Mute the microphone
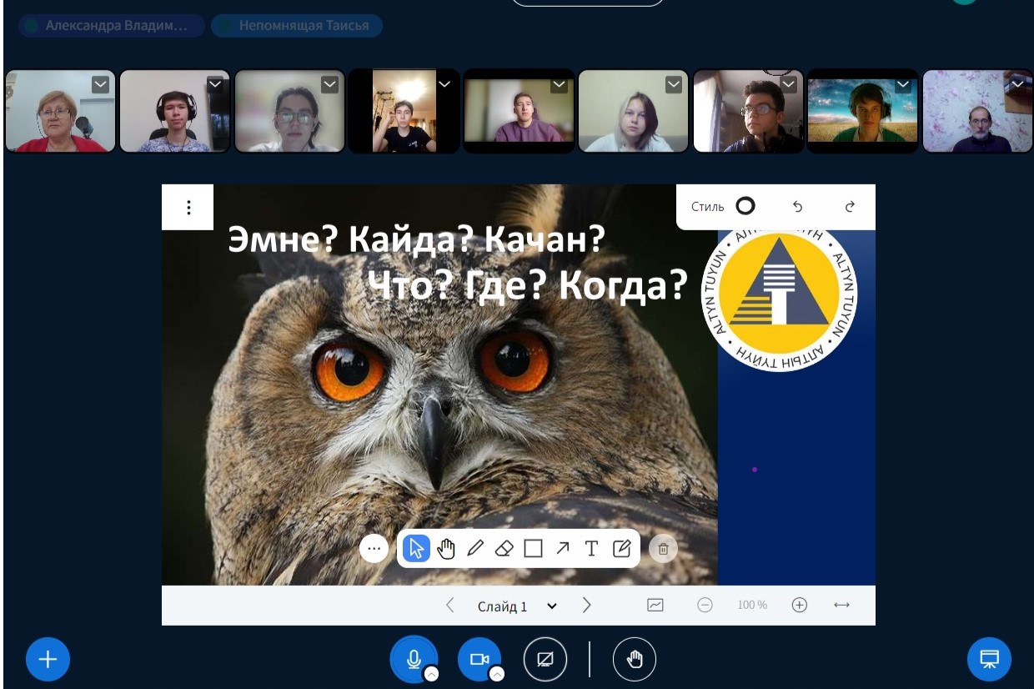Viewport: 1034px width, 689px height. 412,660
